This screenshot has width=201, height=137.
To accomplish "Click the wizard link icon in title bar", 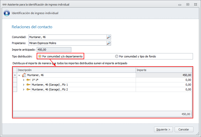I will click(4, 5).
